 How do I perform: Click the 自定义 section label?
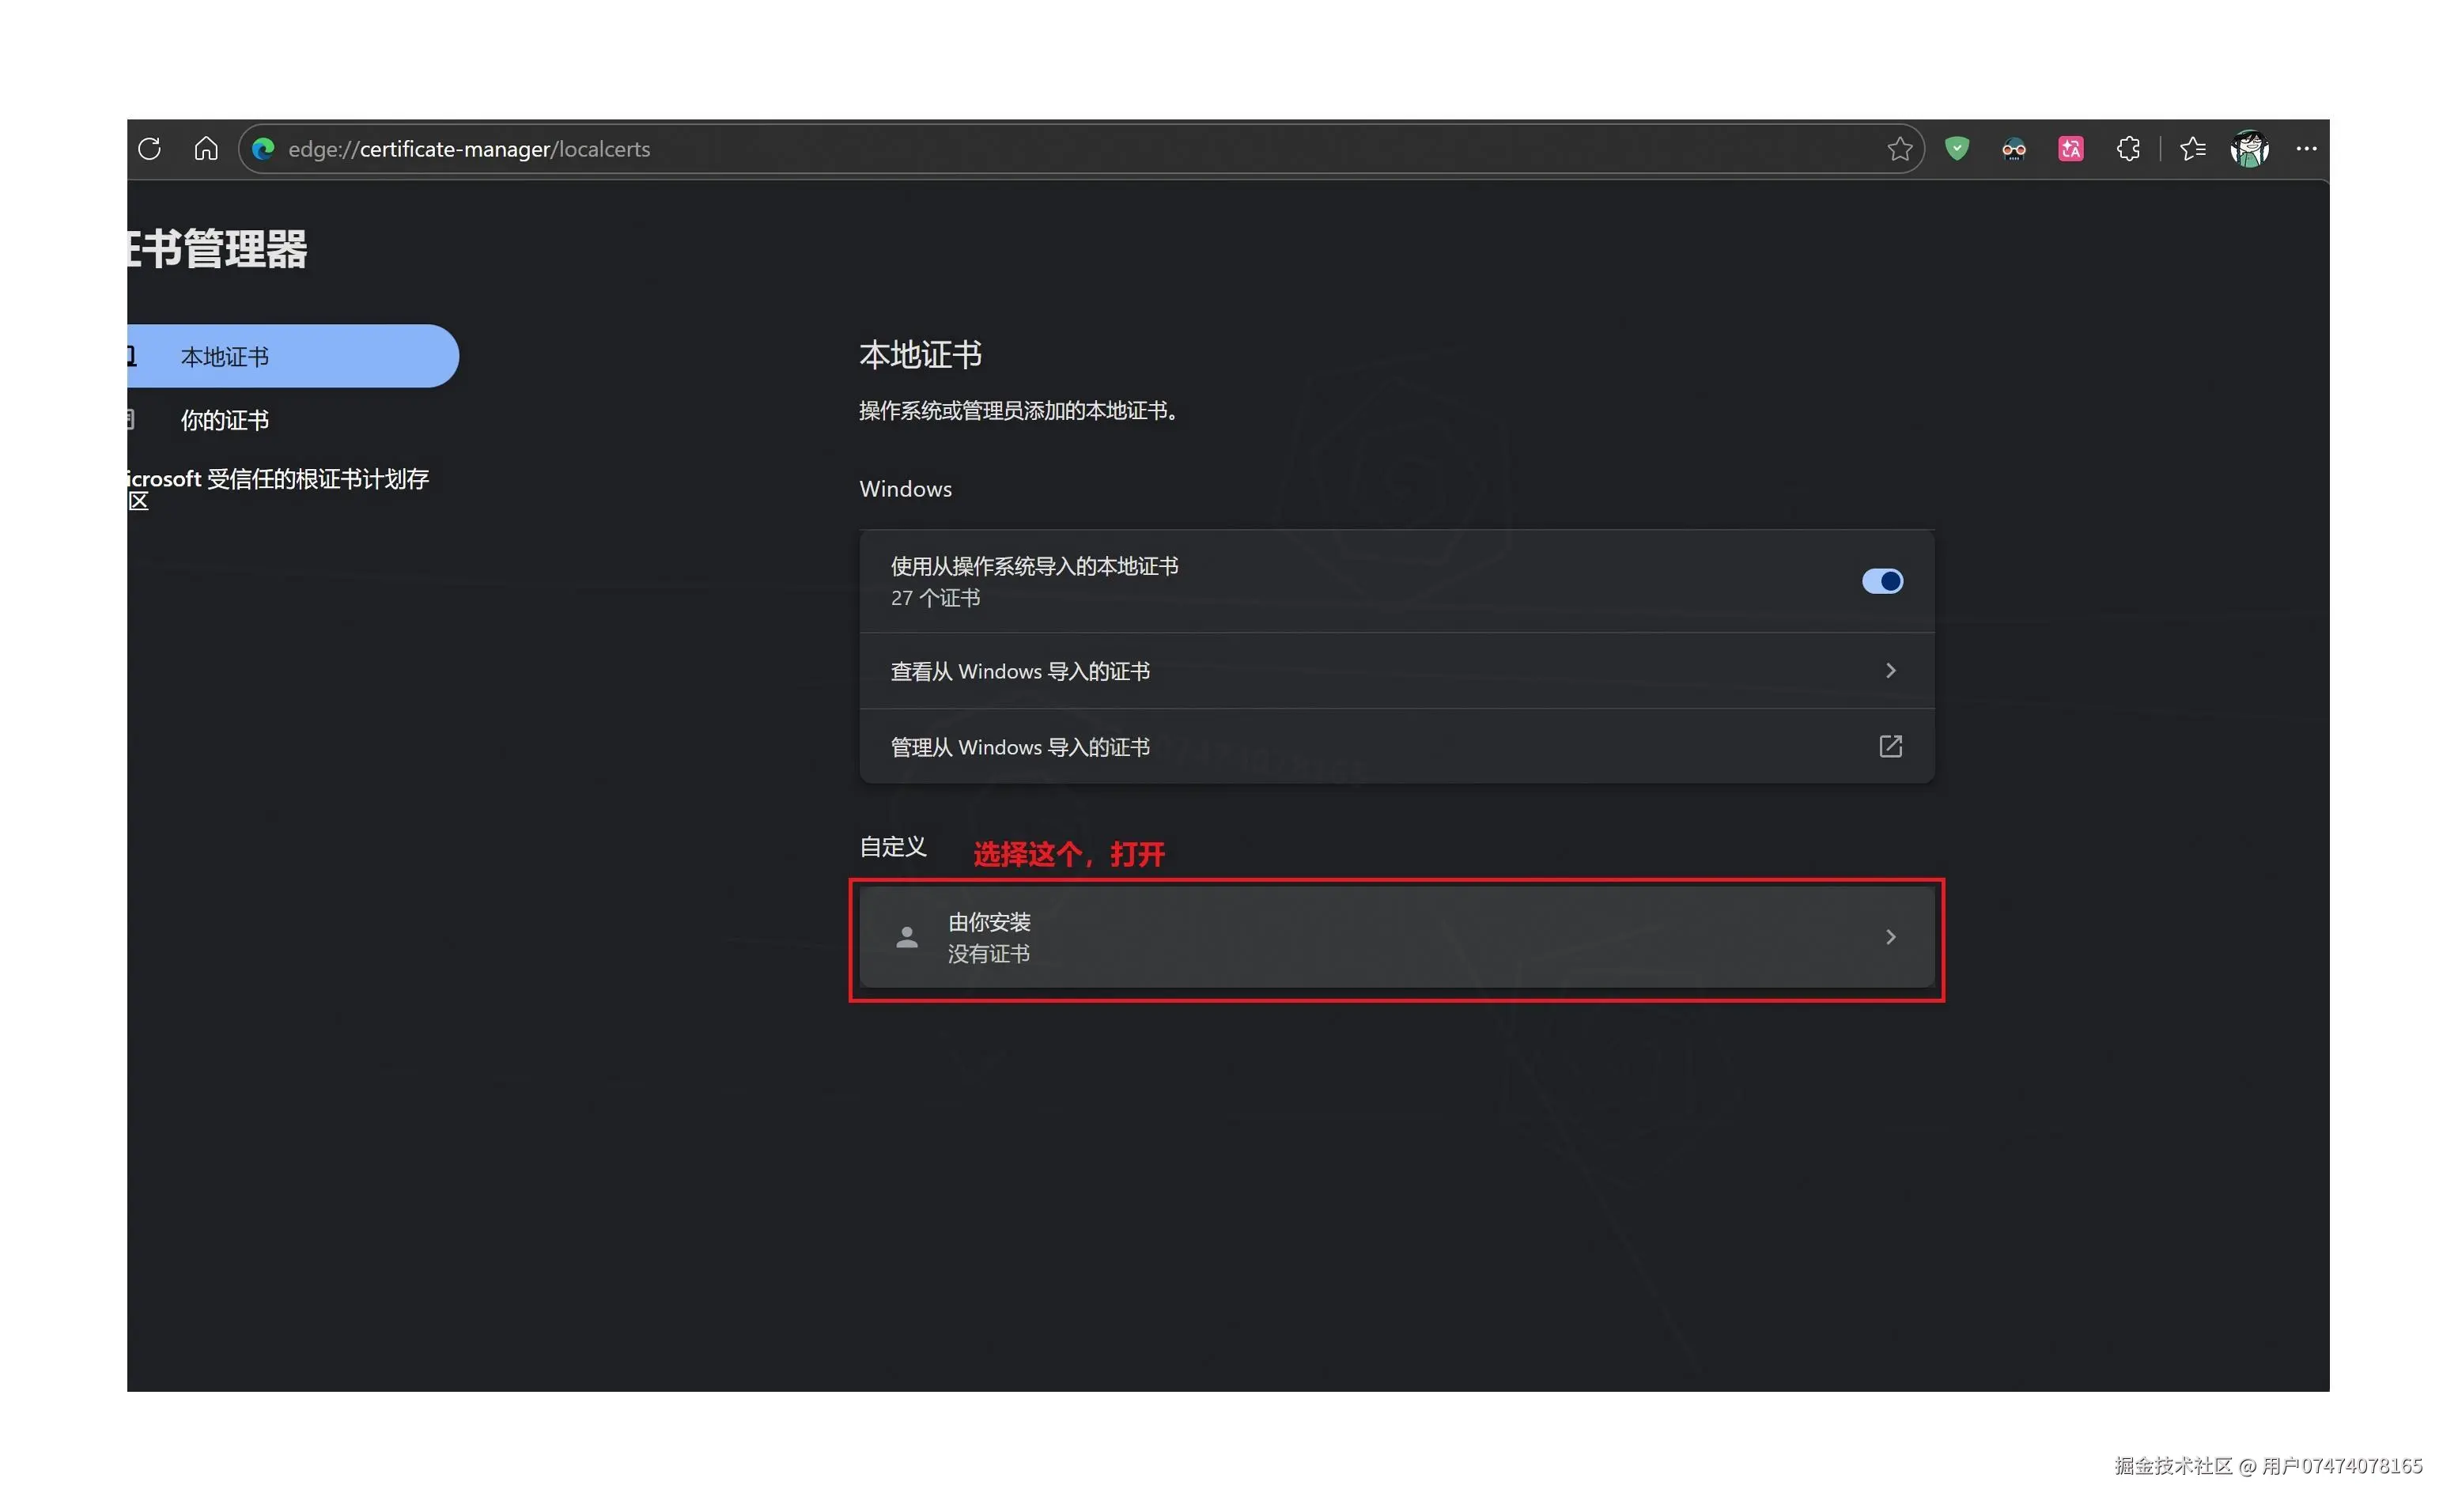coord(892,847)
